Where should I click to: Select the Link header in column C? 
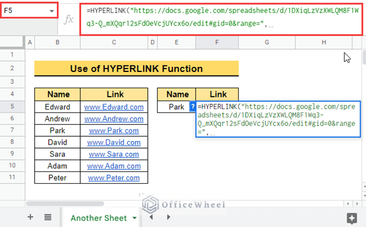coord(114,94)
